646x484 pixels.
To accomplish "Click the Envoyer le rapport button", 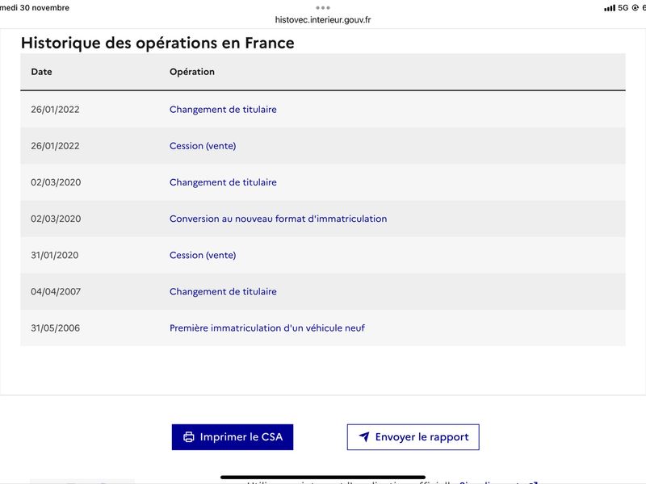I will (x=413, y=437).
